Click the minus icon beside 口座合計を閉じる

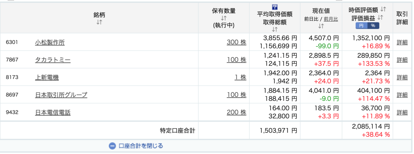click(112, 146)
